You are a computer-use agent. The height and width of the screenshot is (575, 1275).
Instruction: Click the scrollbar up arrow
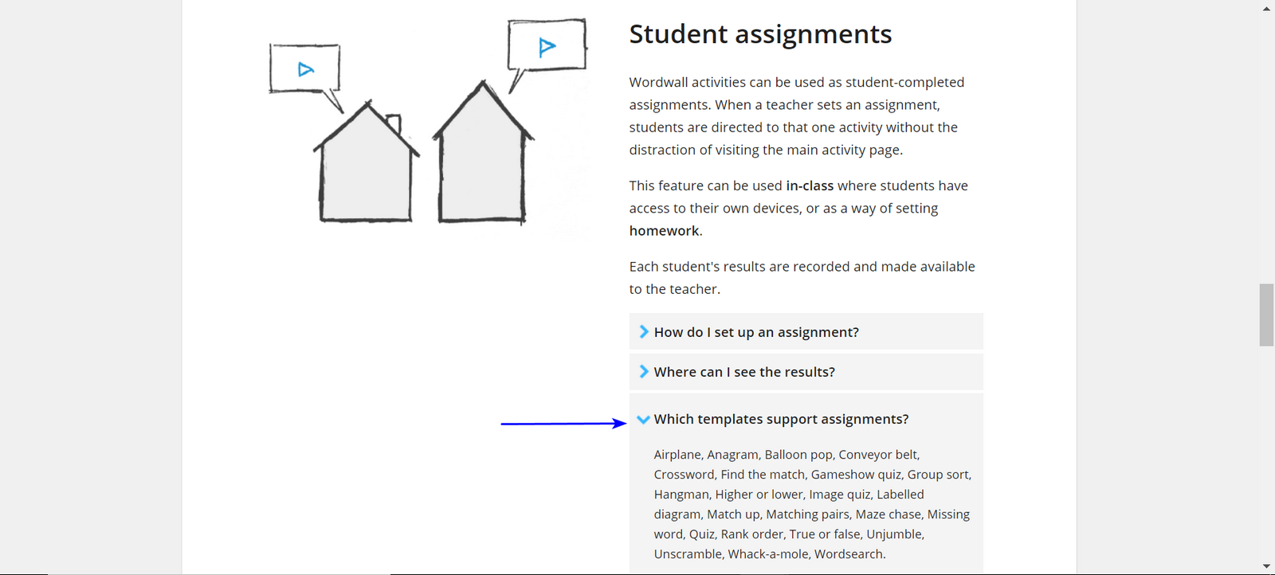1266,8
